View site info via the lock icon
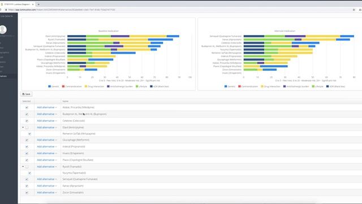This screenshot has width=362, height=204. coord(6,10)
